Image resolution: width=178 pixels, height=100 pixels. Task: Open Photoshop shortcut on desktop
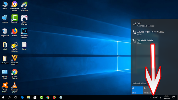24,33
